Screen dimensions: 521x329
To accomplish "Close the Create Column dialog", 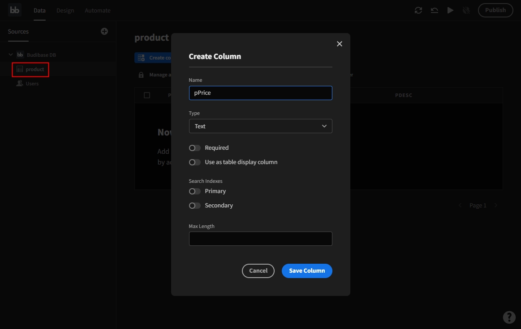I will pyautogui.click(x=339, y=44).
